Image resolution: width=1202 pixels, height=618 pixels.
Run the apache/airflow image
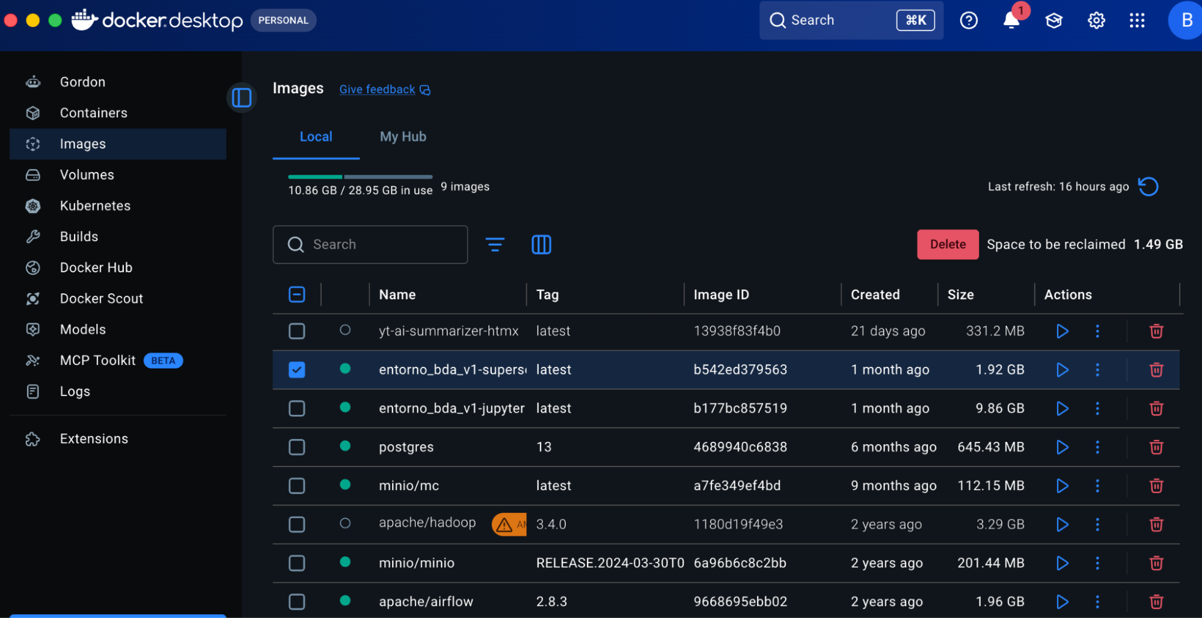coord(1062,602)
